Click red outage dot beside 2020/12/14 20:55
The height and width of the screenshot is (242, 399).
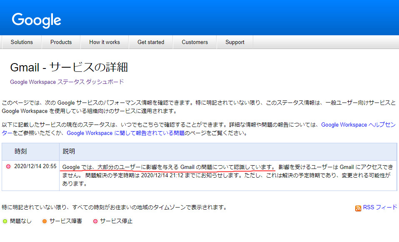(x=8, y=166)
